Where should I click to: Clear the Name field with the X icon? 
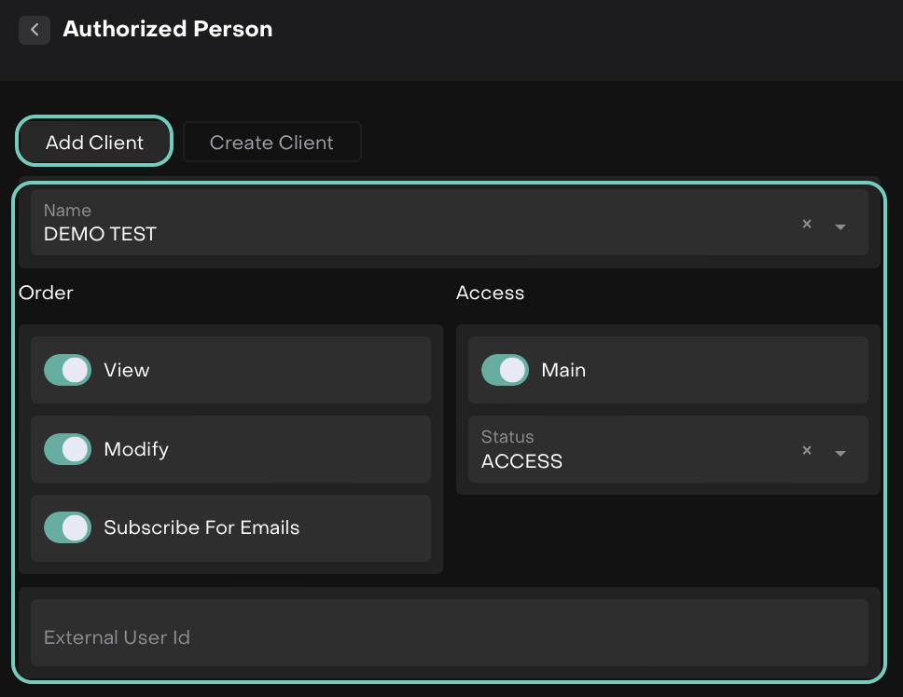point(807,224)
